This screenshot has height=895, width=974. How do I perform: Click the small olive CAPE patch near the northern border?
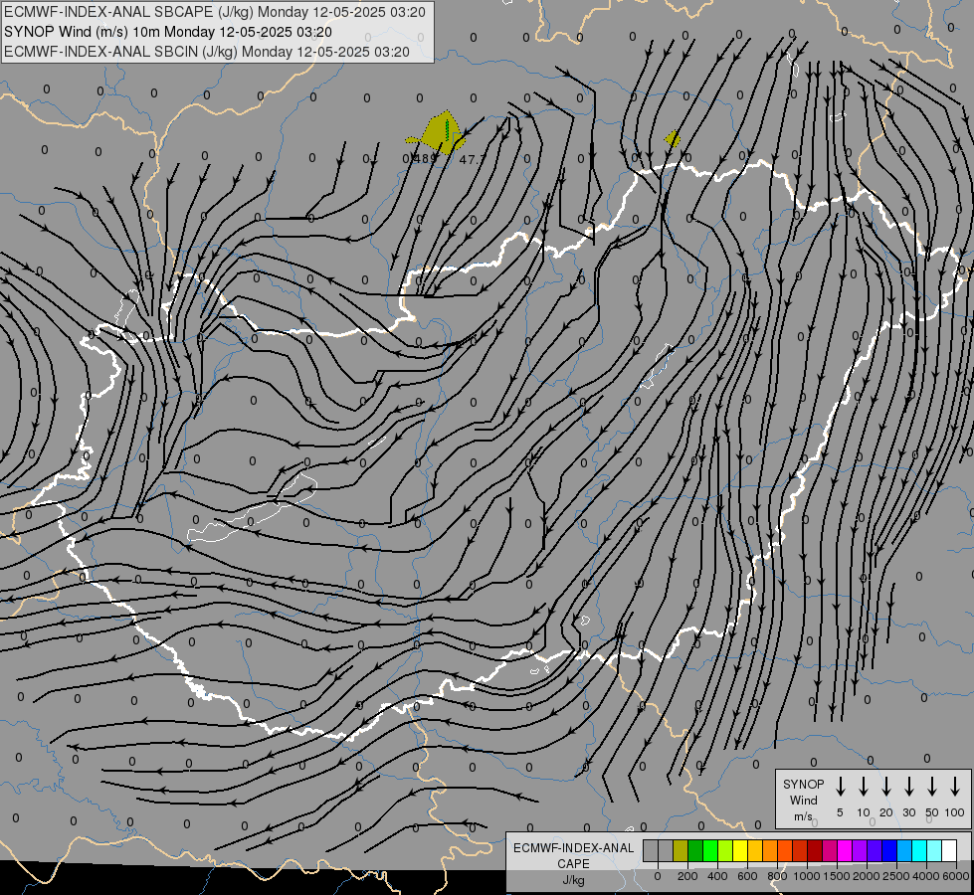click(673, 138)
